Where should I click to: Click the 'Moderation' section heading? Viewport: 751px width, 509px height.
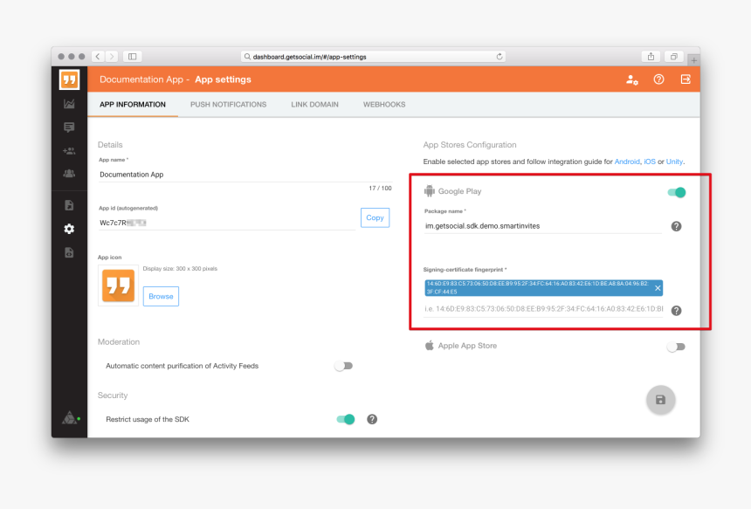pos(119,342)
